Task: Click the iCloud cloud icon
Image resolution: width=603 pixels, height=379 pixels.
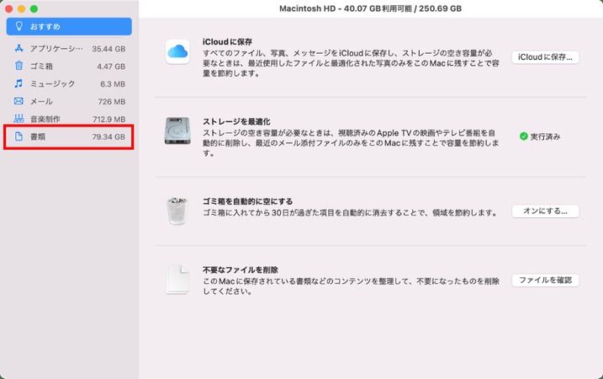Action: tap(177, 51)
